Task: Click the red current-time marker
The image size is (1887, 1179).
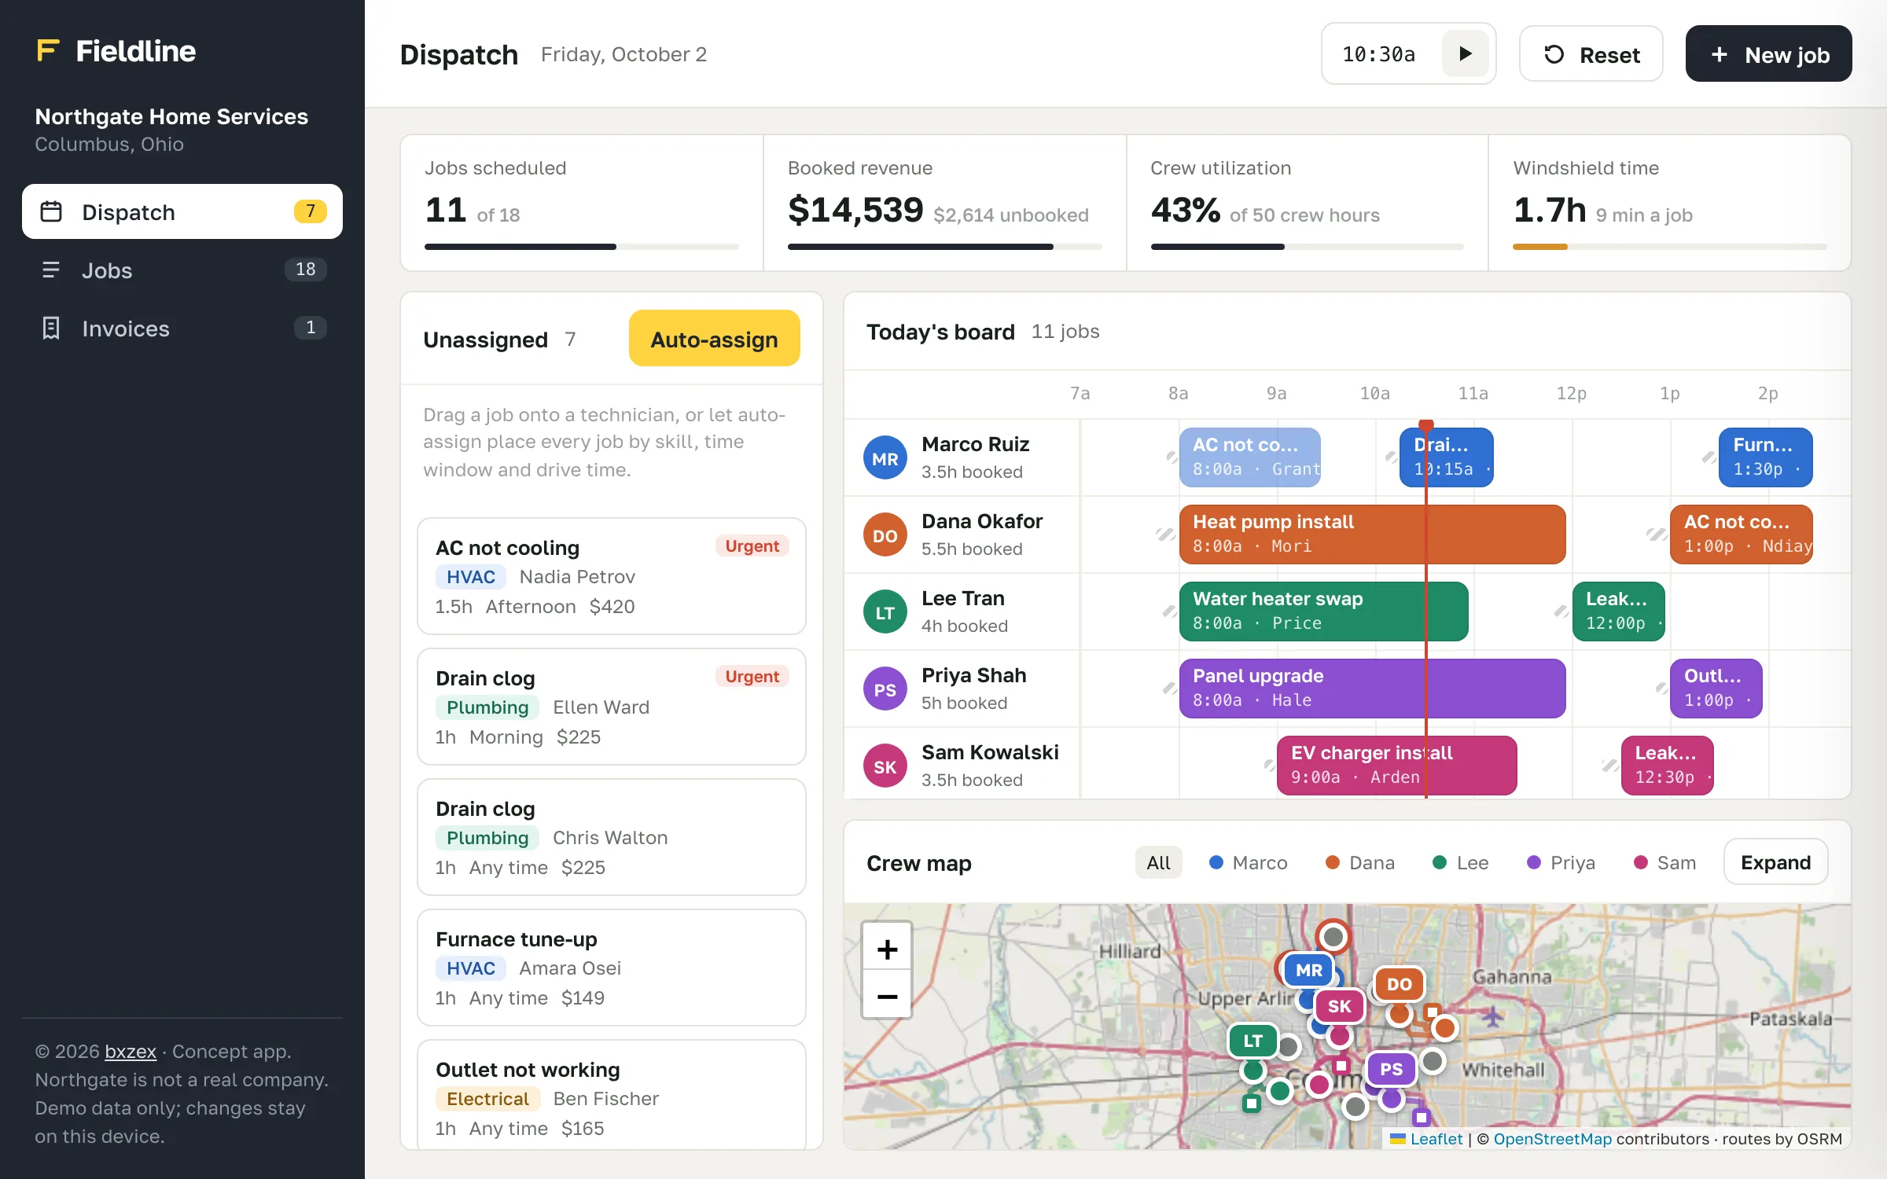Action: coord(1425,424)
